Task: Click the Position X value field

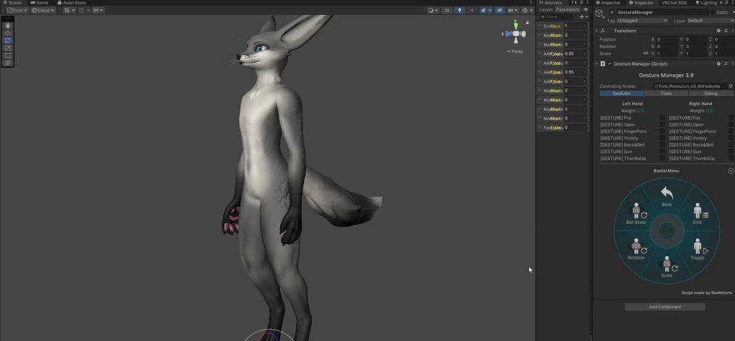Action: (668, 39)
